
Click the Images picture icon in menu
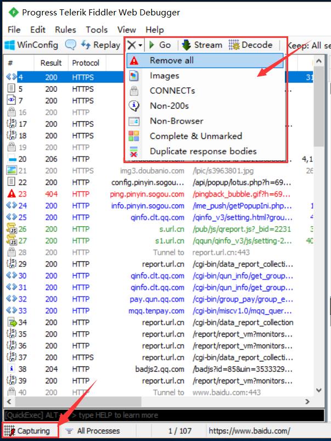pyautogui.click(x=134, y=76)
